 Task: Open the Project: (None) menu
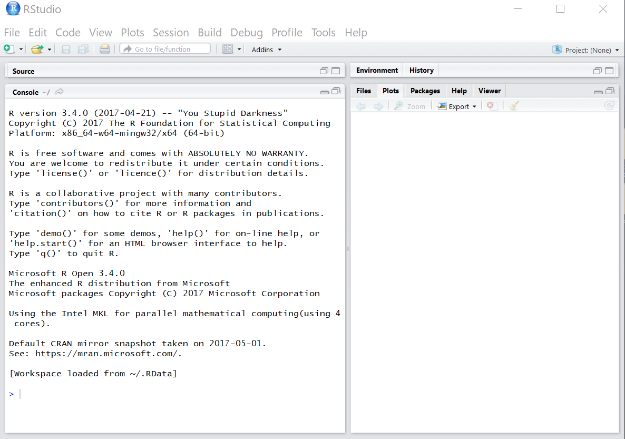click(591, 50)
